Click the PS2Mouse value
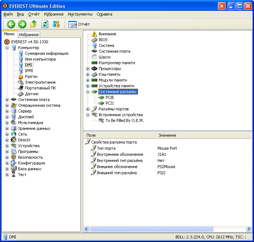254x242 pixels. pos(166,167)
